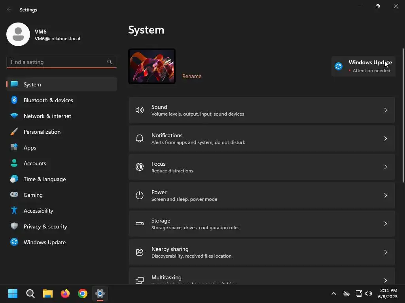This screenshot has width=405, height=303.
Task: Click the Rename link
Action: pos(192,76)
